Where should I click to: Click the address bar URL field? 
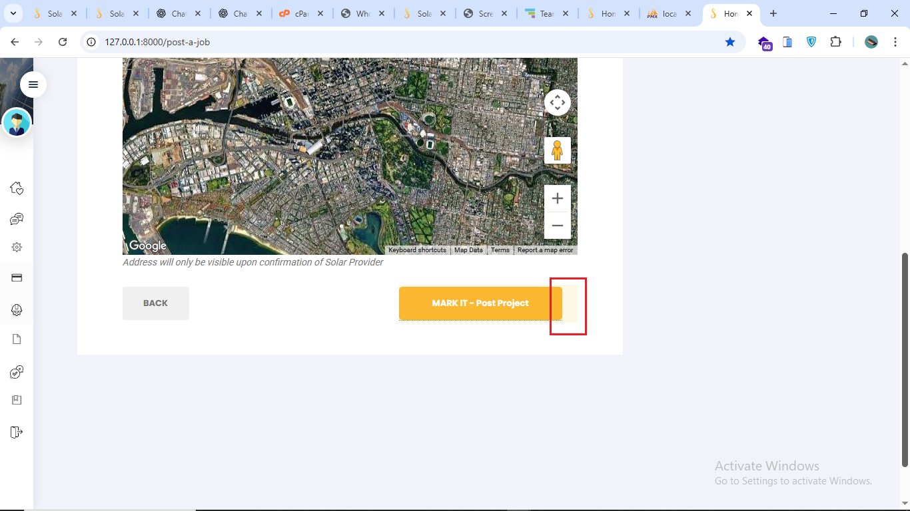coord(400,42)
